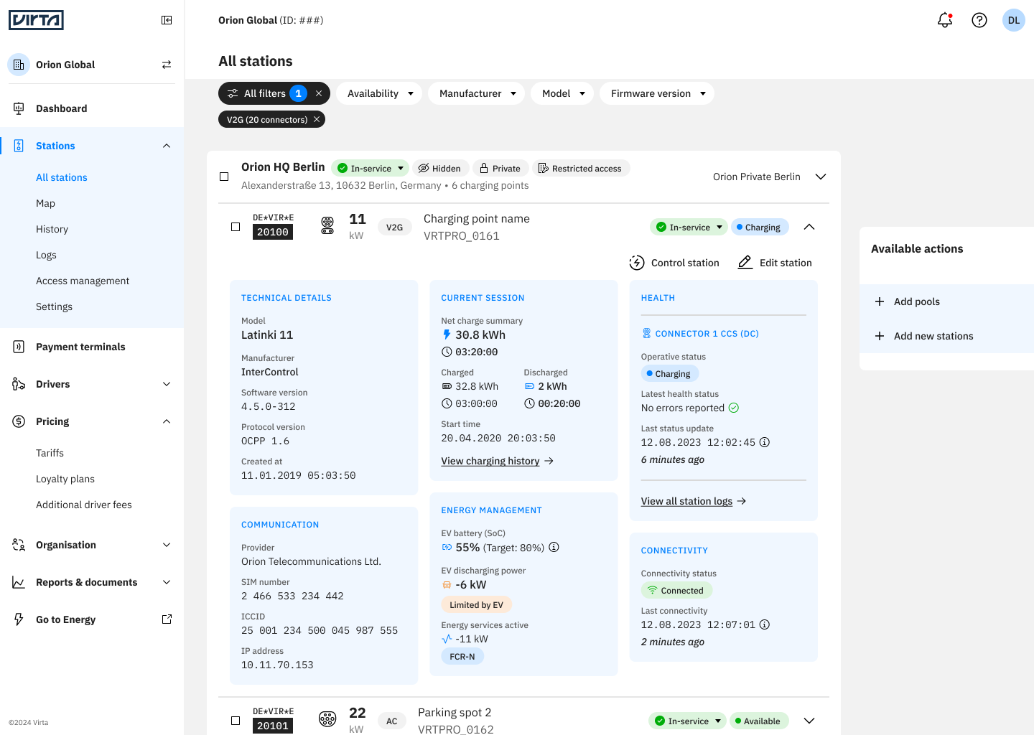This screenshot has height=735, width=1034.
Task: Click the Restricted access tag
Action: (580, 168)
